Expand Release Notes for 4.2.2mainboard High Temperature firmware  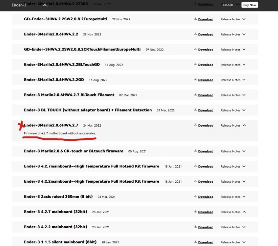(x=233, y=181)
